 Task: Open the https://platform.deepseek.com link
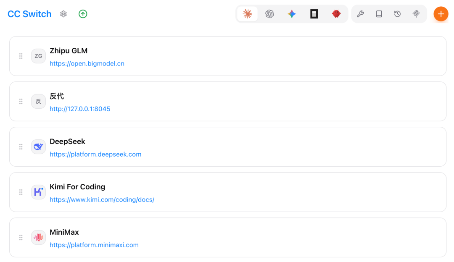click(95, 155)
